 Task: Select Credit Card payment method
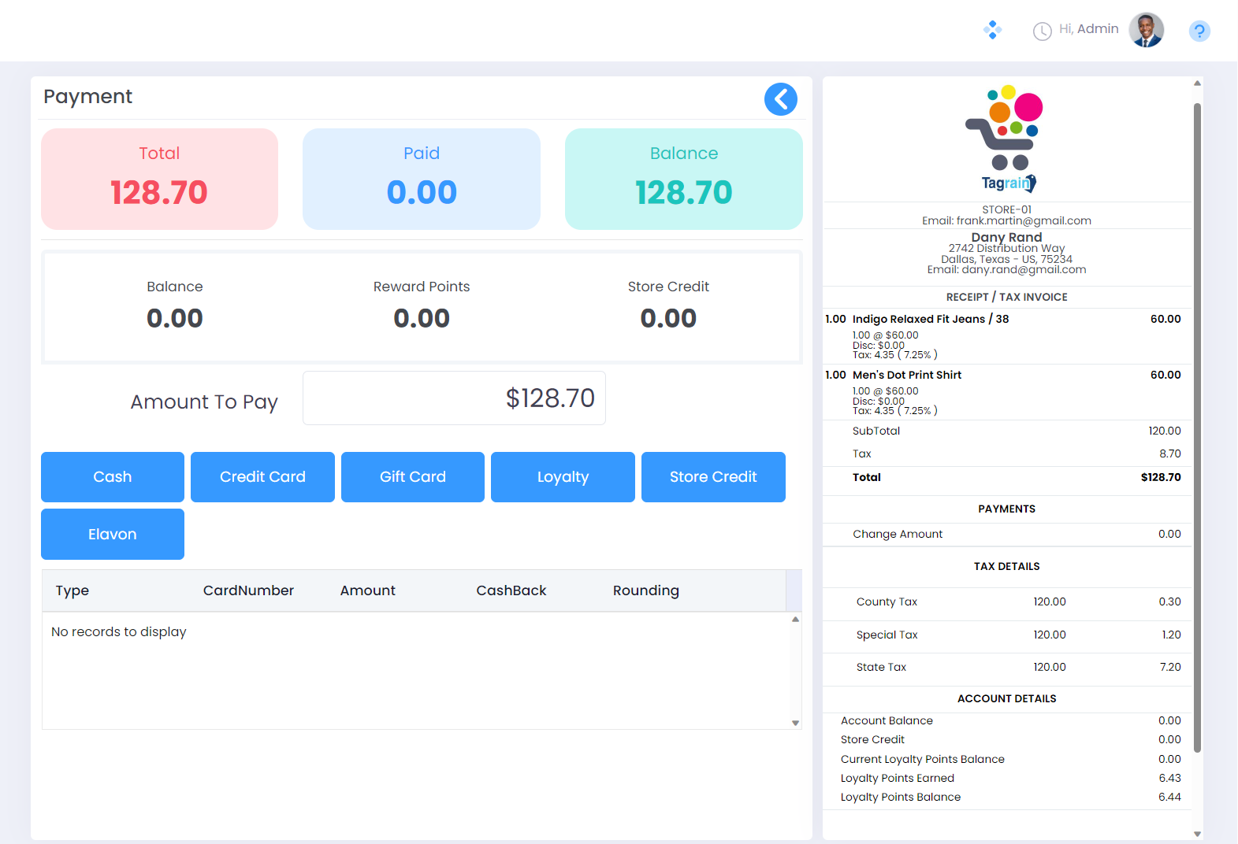point(262,477)
